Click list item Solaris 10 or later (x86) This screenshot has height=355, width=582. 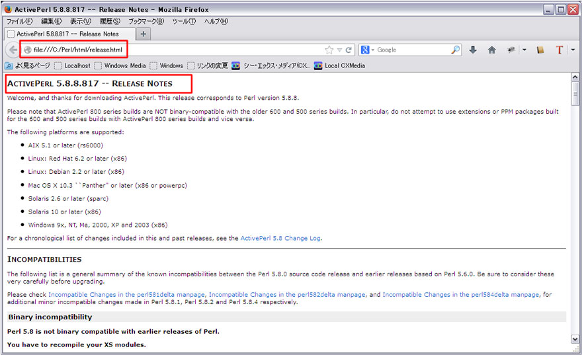pyautogui.click(x=65, y=212)
